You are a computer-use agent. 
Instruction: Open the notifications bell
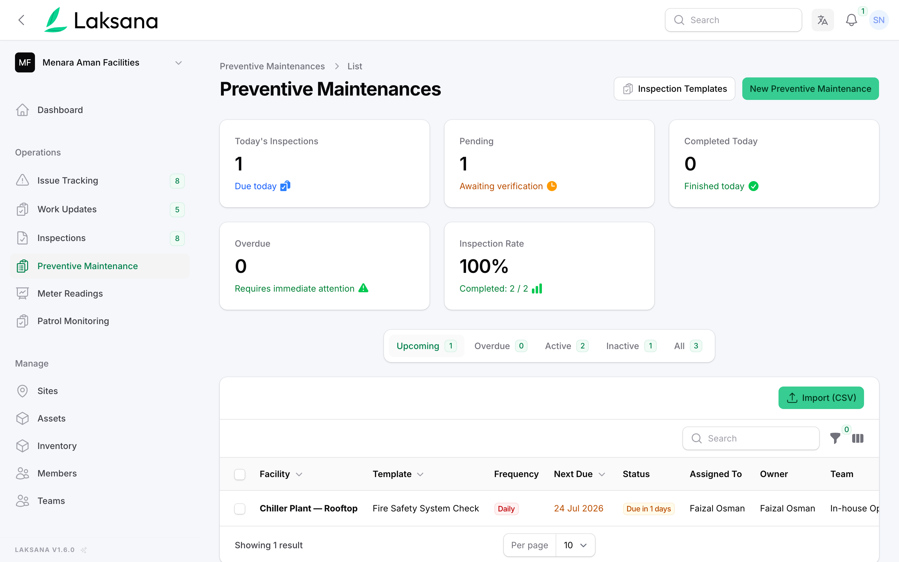[852, 20]
